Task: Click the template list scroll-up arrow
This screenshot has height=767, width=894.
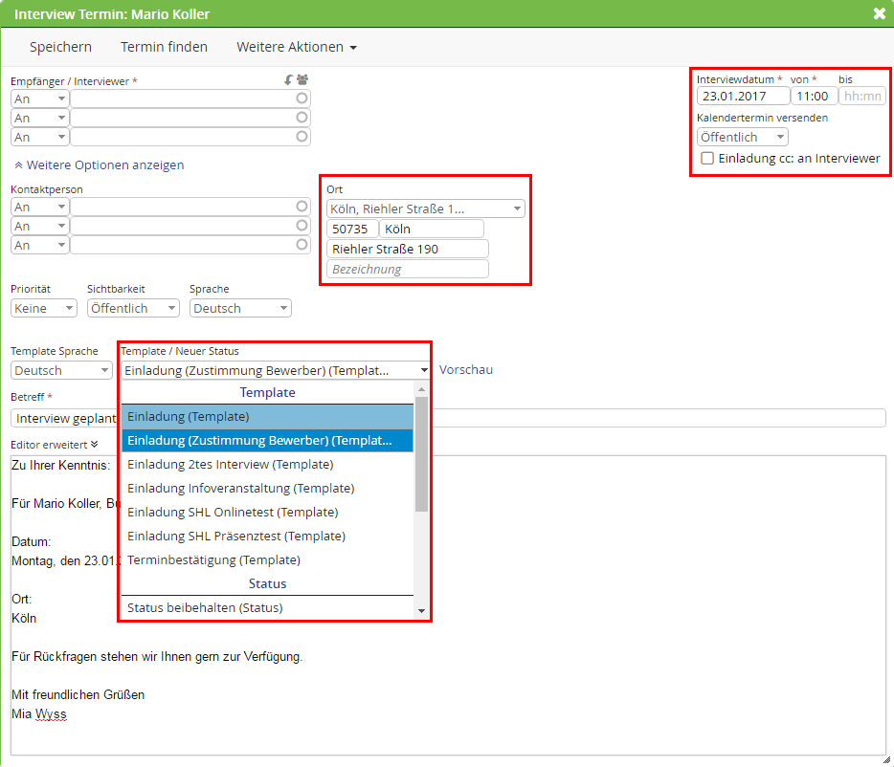Action: click(x=421, y=390)
